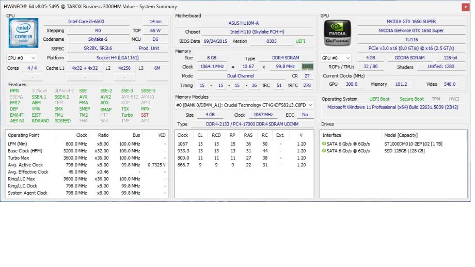Click the RCD timing column header
The height and width of the screenshot is (267, 475).
tap(216, 135)
